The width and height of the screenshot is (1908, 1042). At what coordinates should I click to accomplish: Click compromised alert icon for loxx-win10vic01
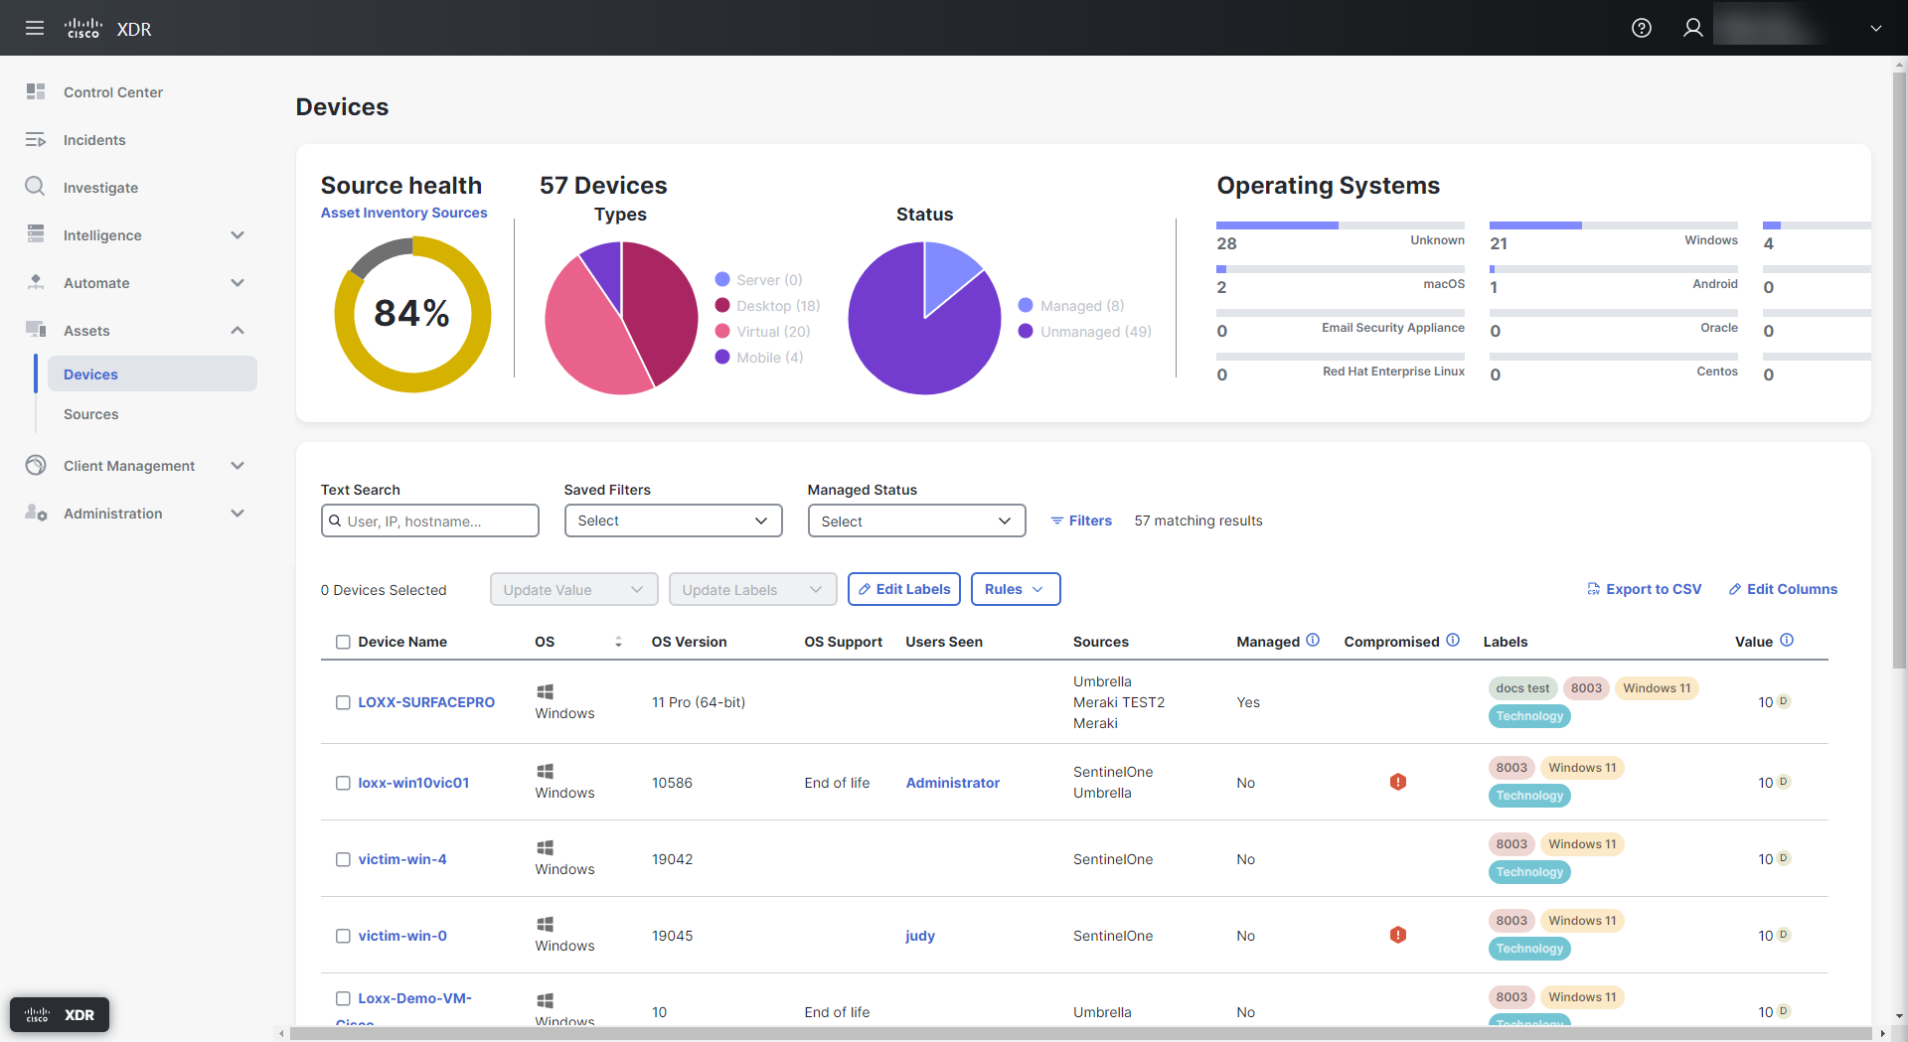(1397, 782)
